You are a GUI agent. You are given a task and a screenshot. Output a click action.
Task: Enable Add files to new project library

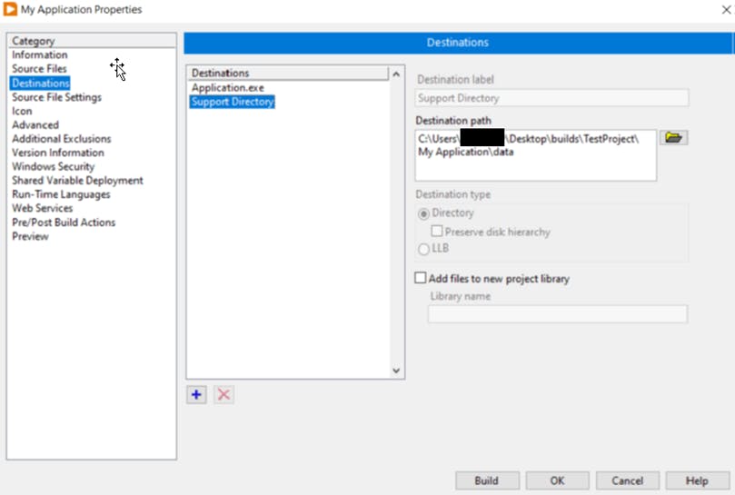coord(421,279)
